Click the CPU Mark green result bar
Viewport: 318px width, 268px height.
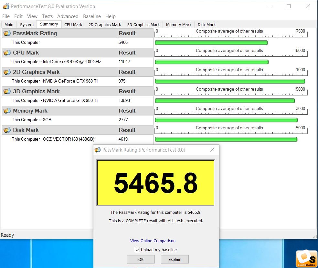(212, 62)
